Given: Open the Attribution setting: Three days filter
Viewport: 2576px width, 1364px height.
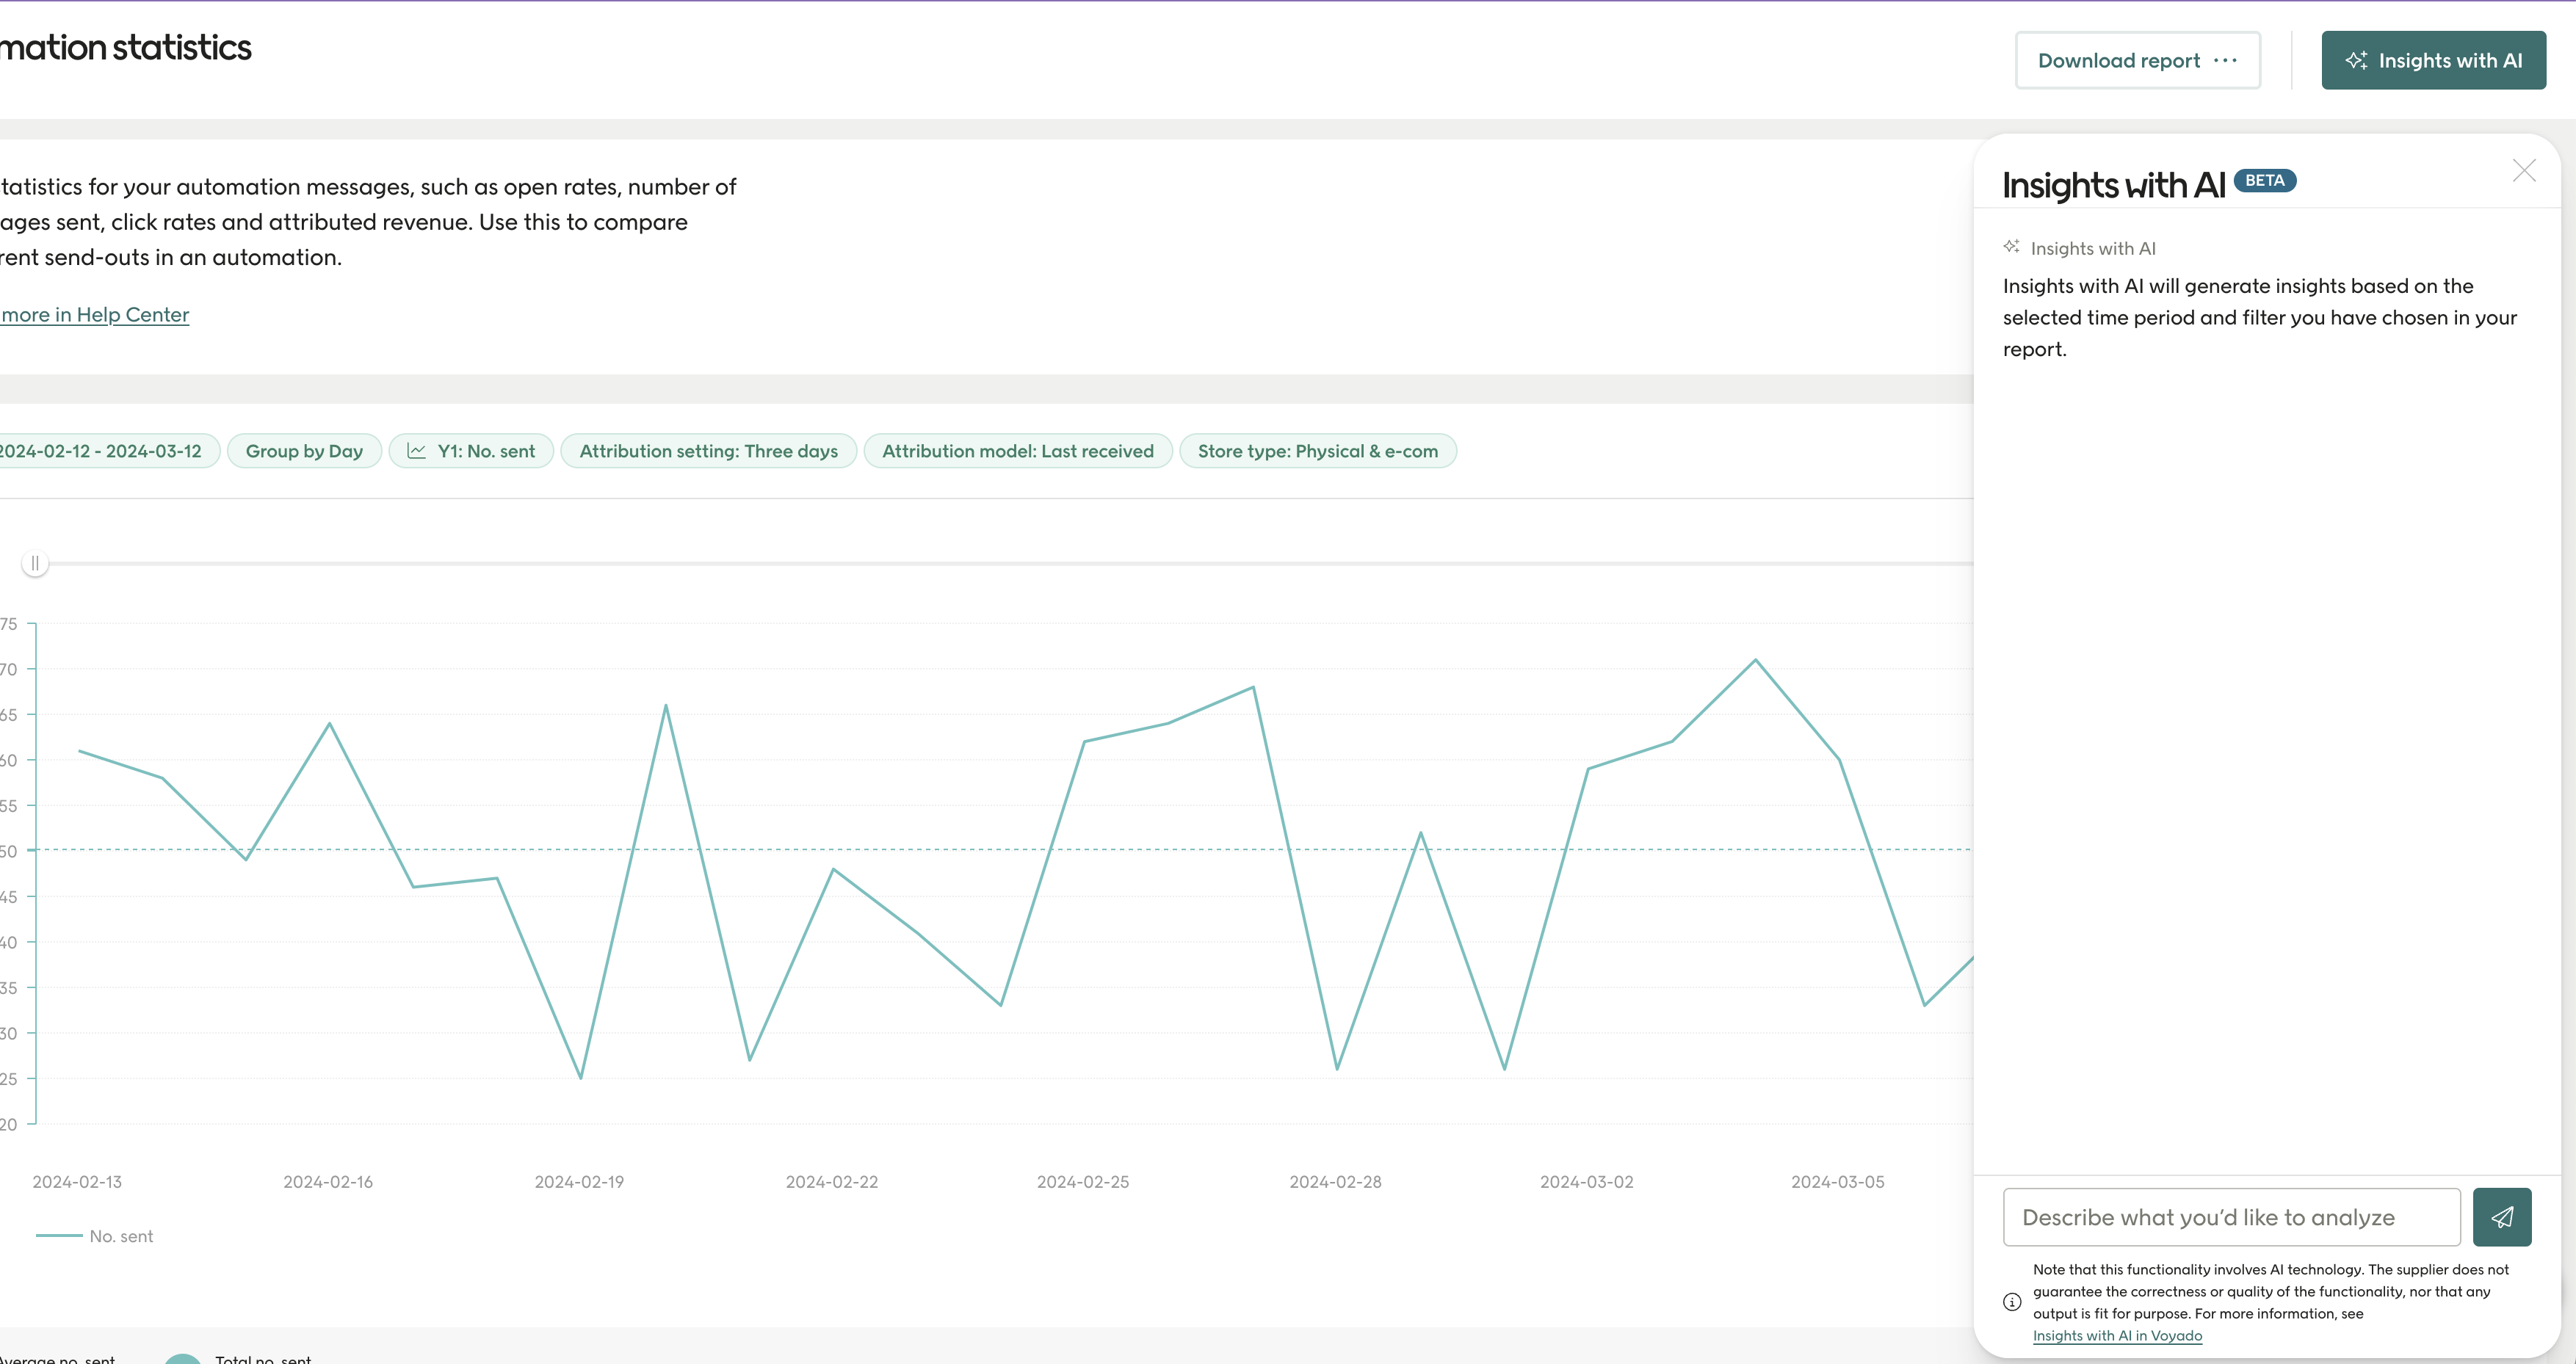Looking at the screenshot, I should pos(708,450).
